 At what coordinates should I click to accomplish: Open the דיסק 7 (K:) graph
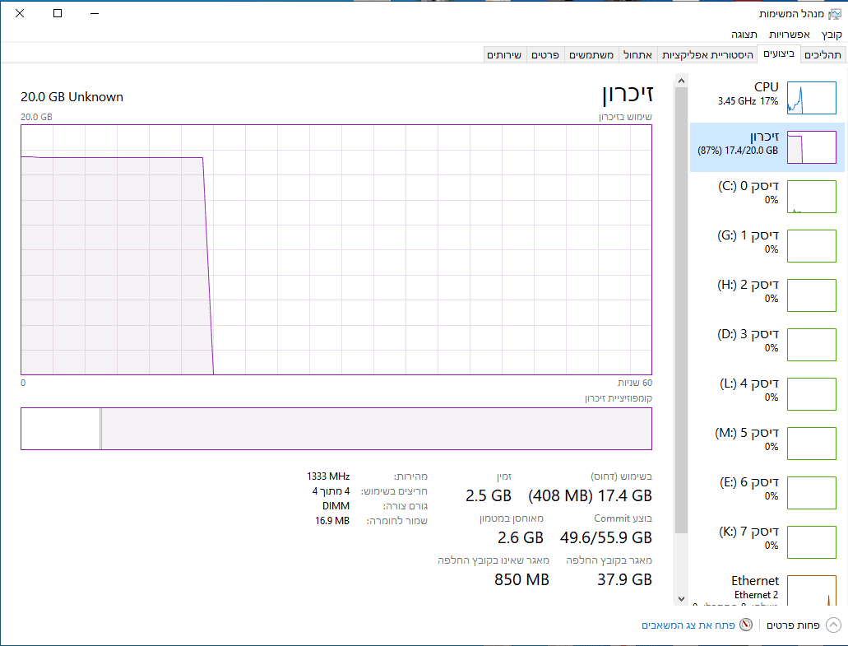click(811, 542)
